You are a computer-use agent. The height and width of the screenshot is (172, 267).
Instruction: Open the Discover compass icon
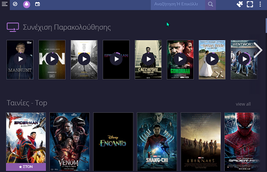coord(15,4)
